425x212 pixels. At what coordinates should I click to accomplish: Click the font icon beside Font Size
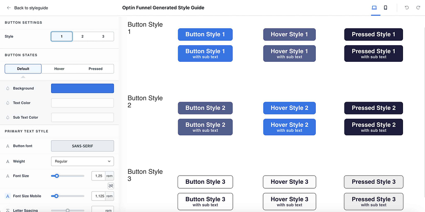pyautogui.click(x=7, y=176)
